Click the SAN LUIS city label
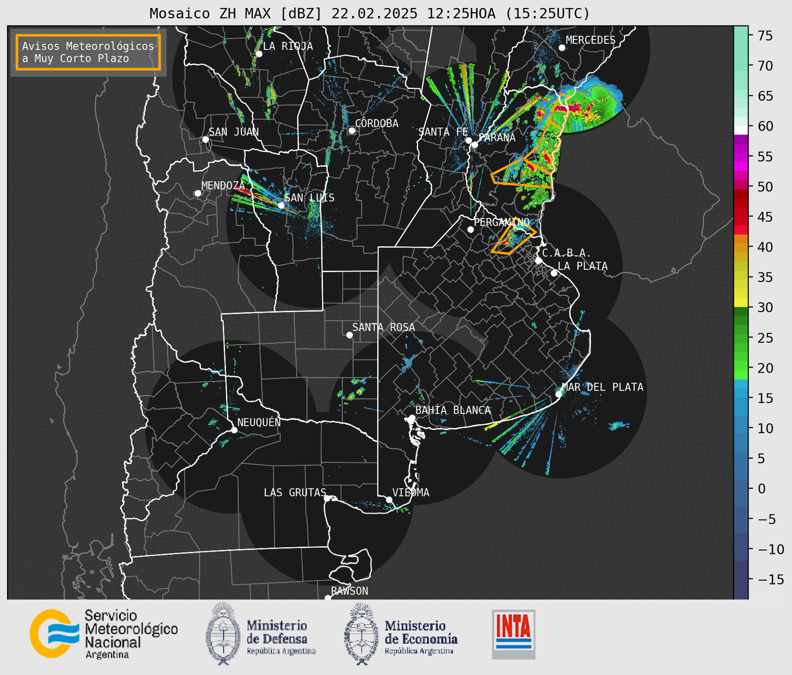 click(x=309, y=198)
